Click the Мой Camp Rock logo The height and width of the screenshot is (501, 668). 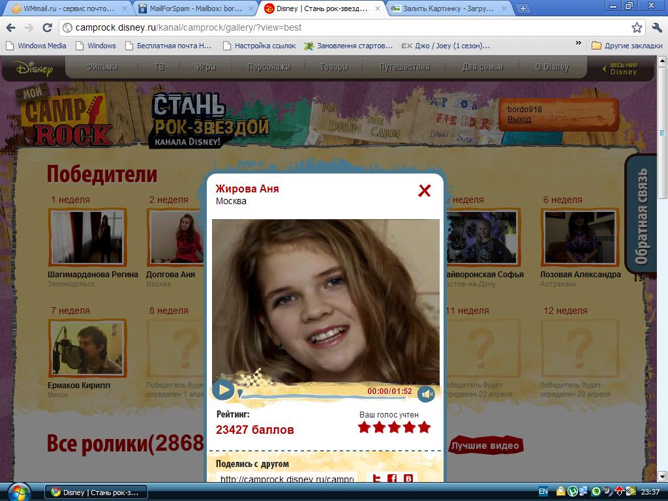click(x=65, y=116)
